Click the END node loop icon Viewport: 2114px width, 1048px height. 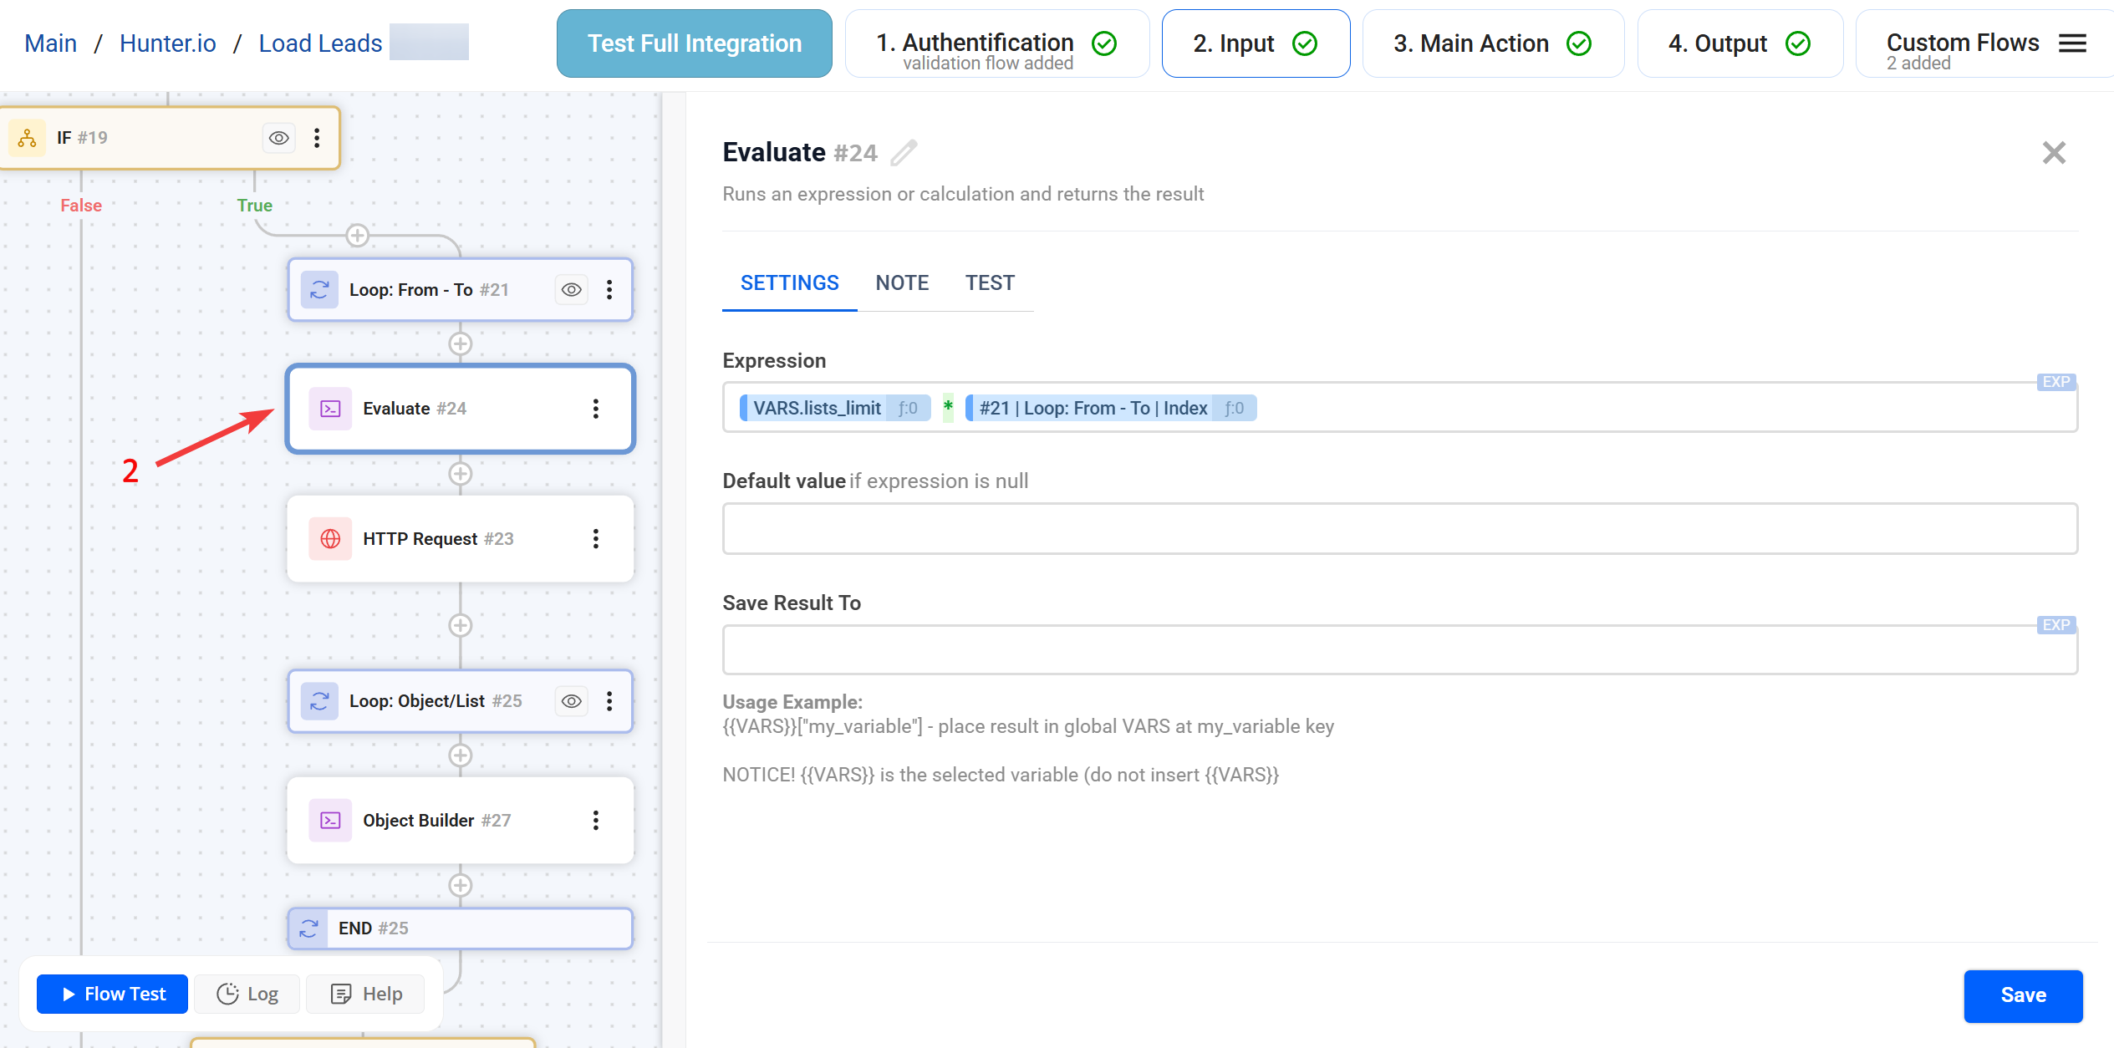tap(308, 928)
